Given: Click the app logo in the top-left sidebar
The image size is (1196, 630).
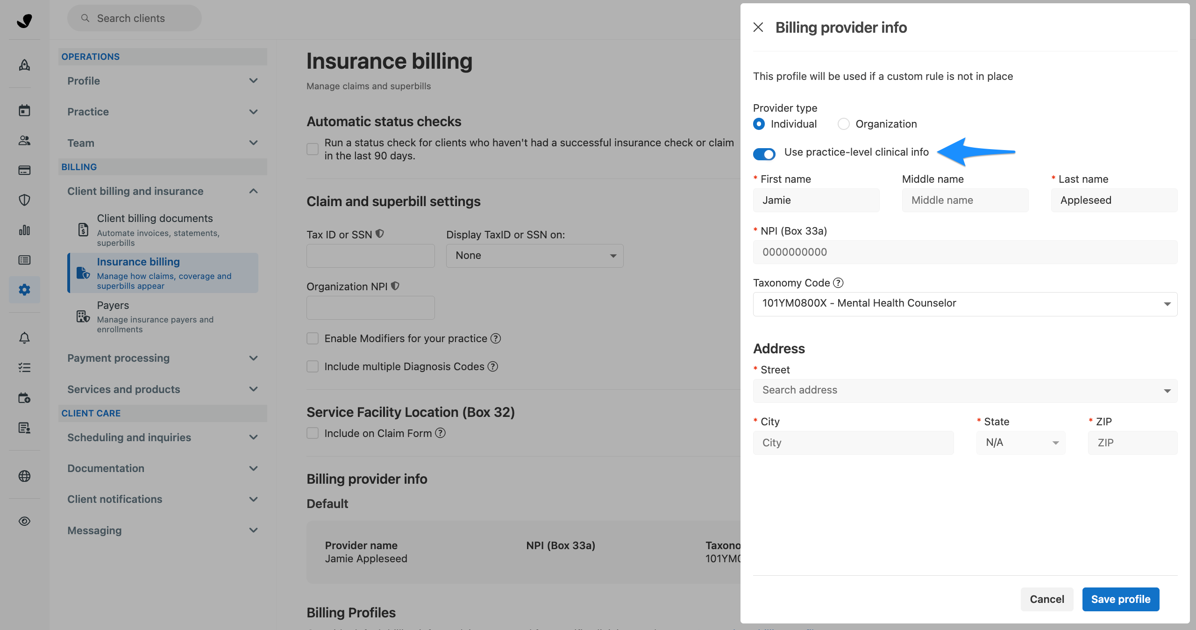Looking at the screenshot, I should (24, 20).
